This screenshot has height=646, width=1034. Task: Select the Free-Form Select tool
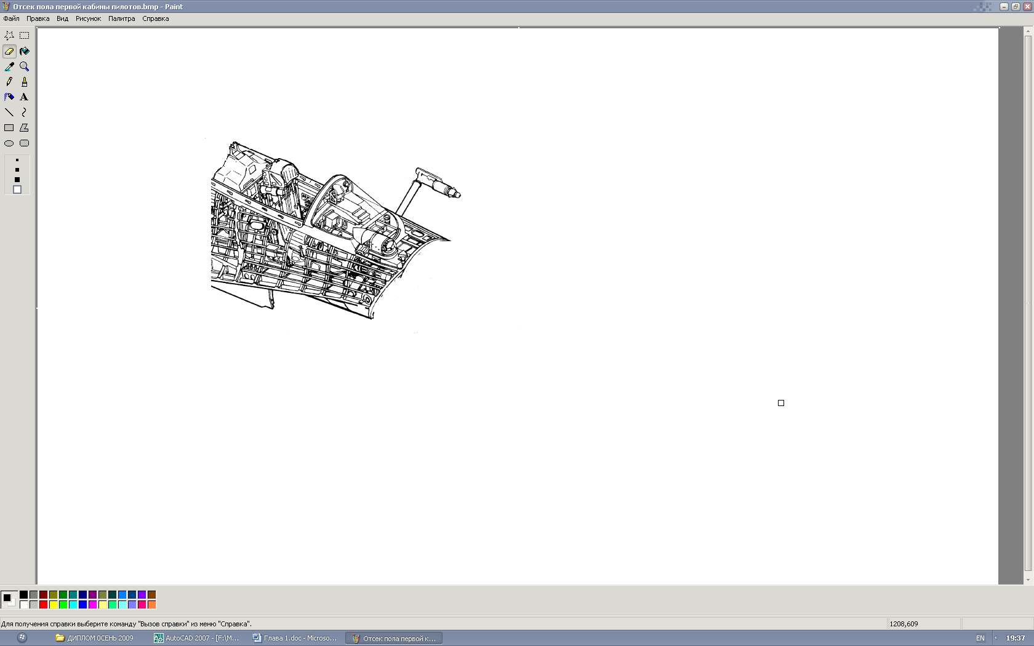click(x=9, y=36)
